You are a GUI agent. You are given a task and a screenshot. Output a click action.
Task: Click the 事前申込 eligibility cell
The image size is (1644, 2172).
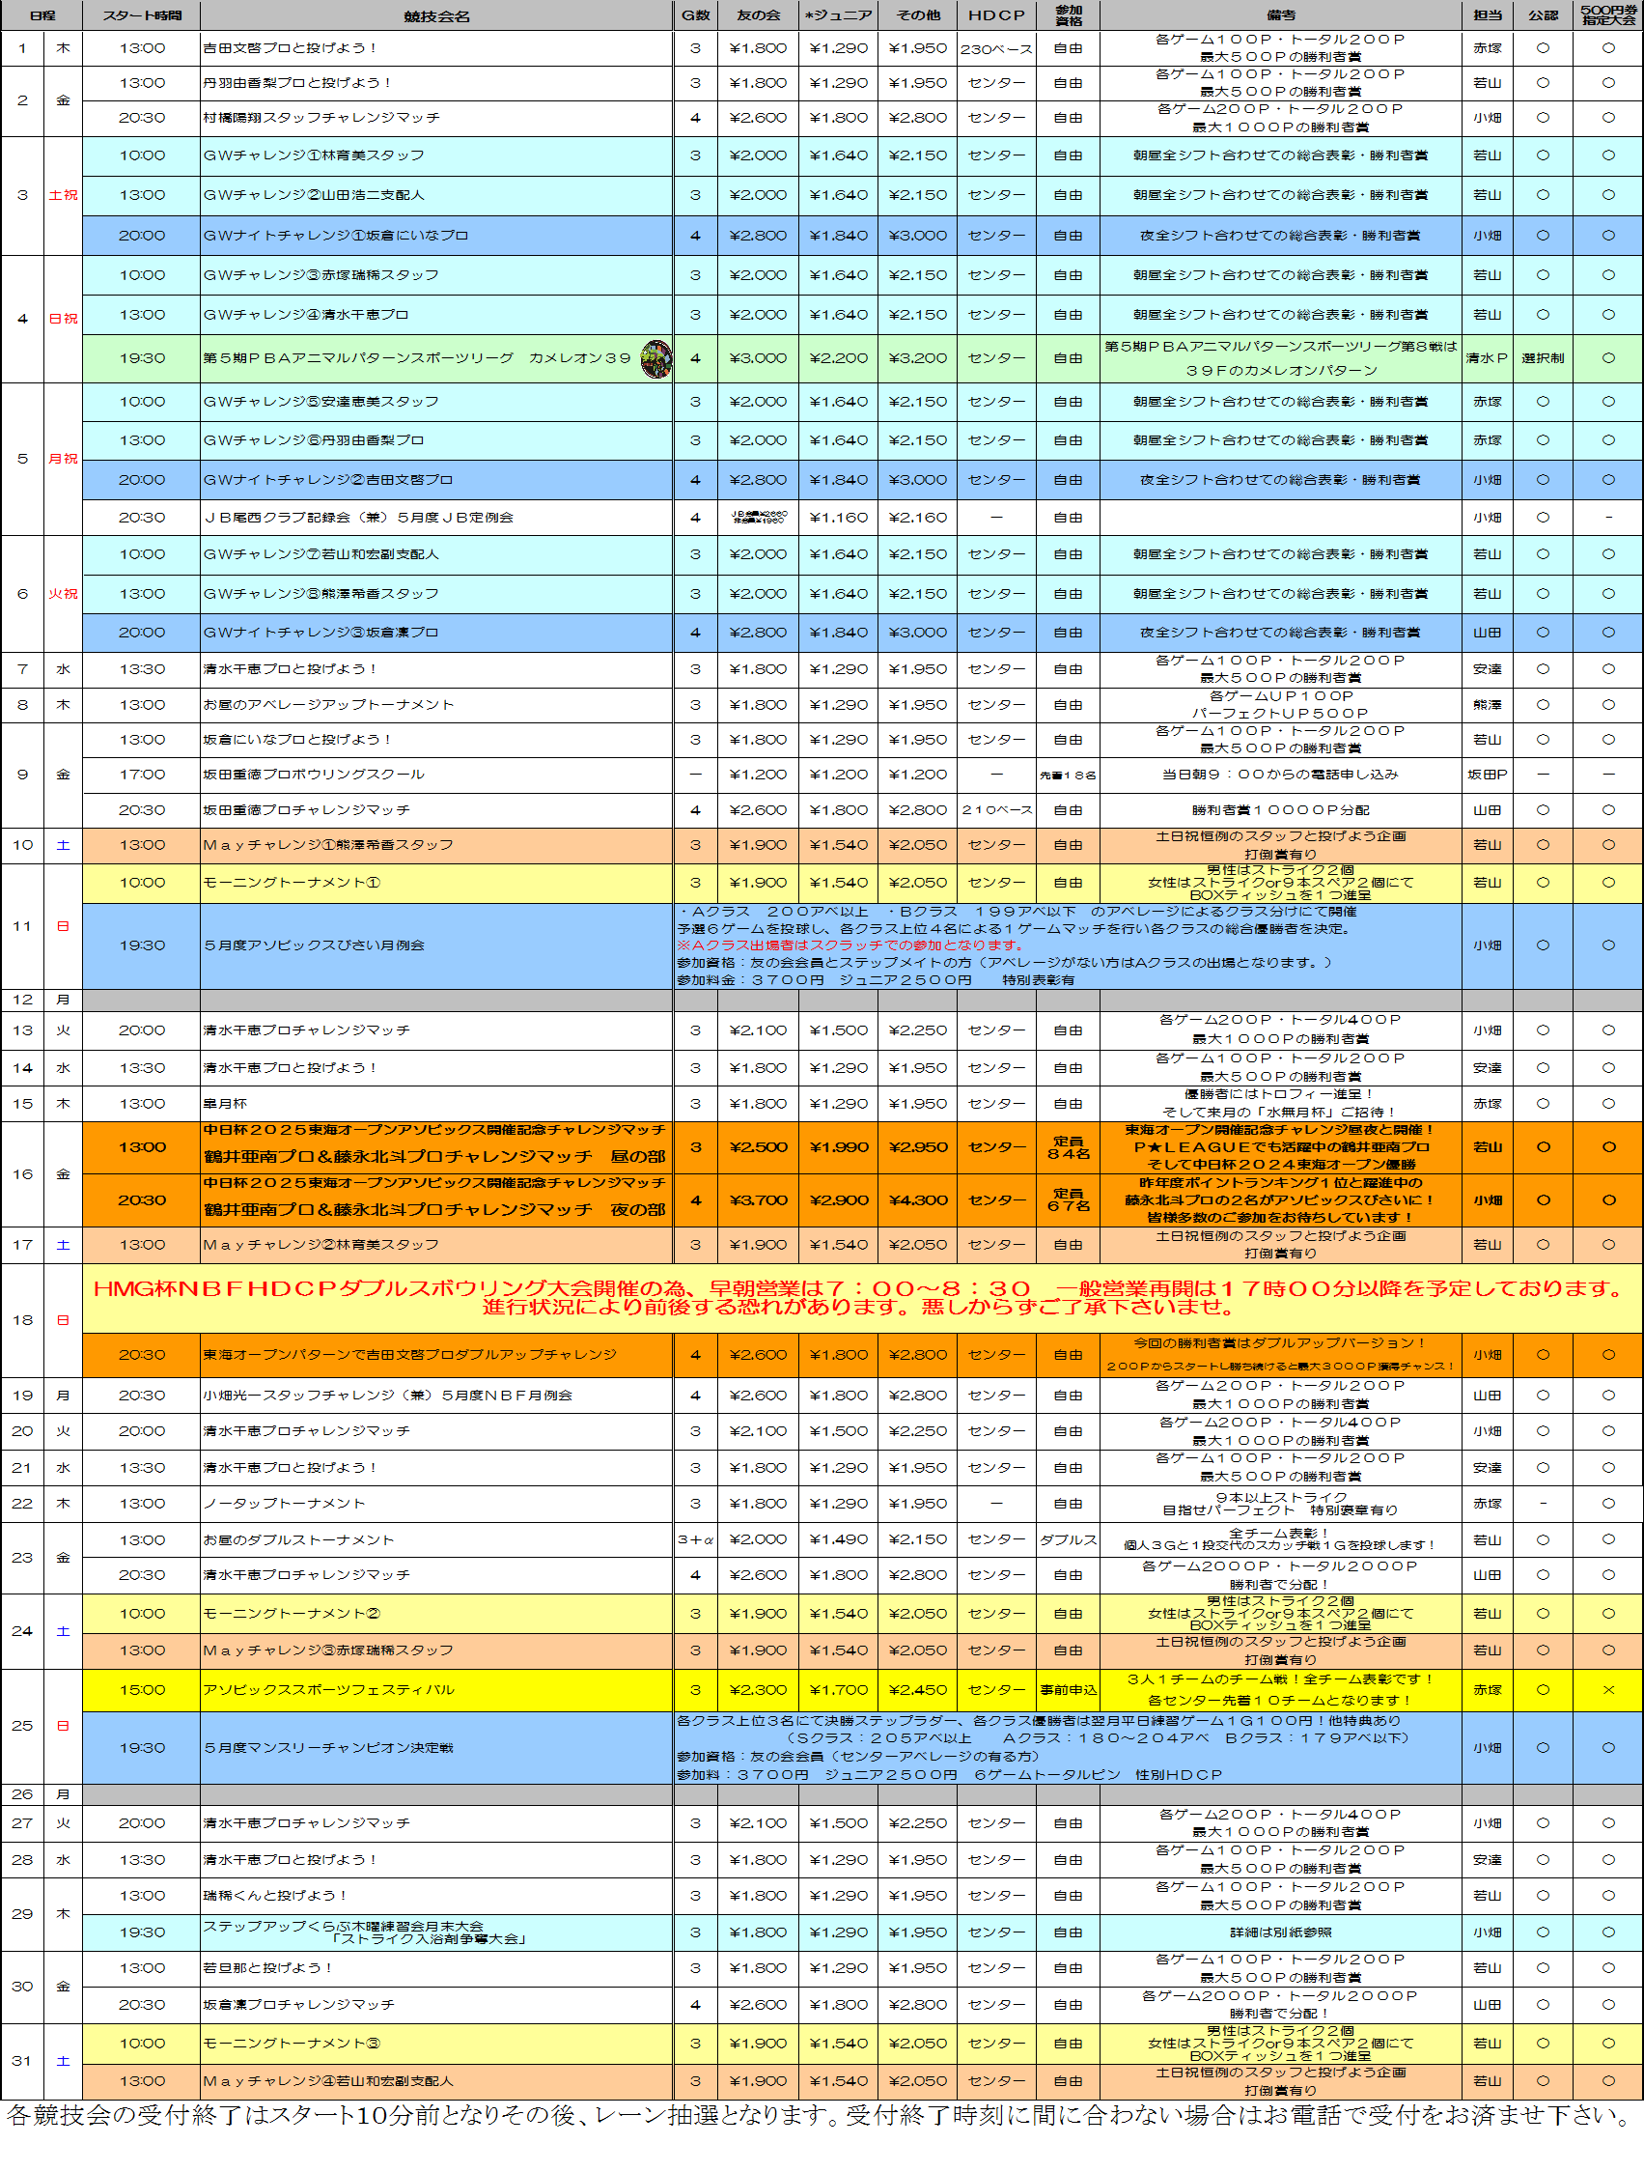coord(1068,1690)
